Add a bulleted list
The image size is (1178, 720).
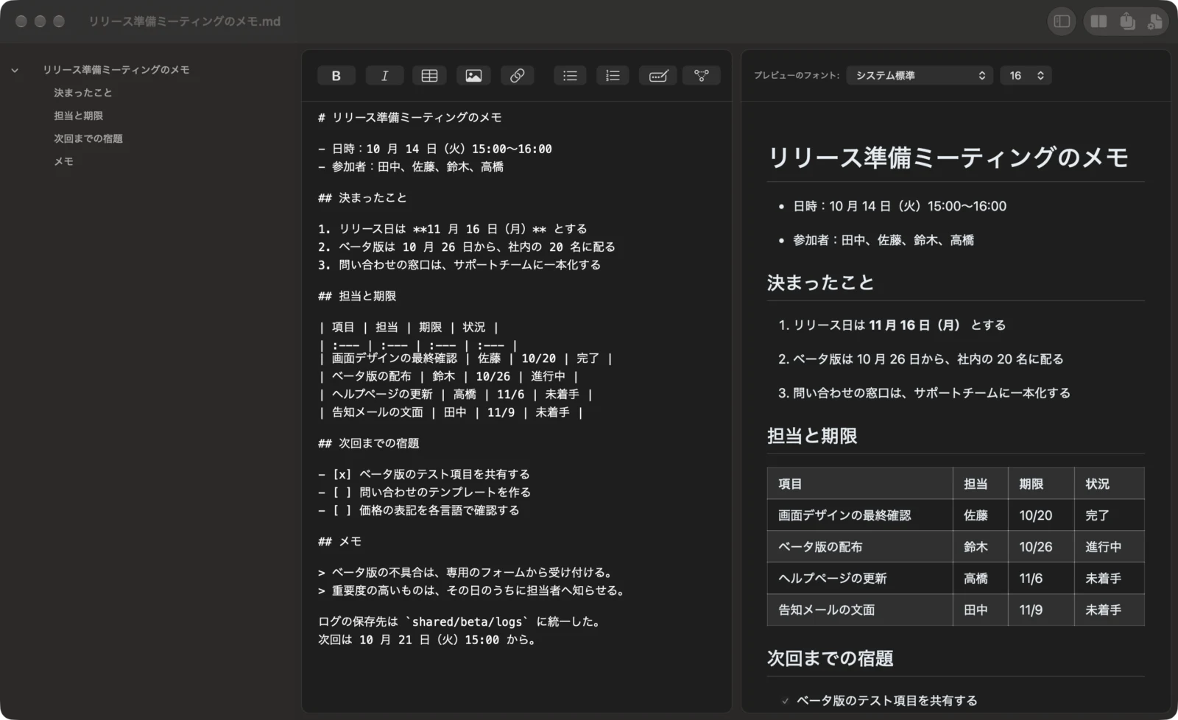point(570,75)
